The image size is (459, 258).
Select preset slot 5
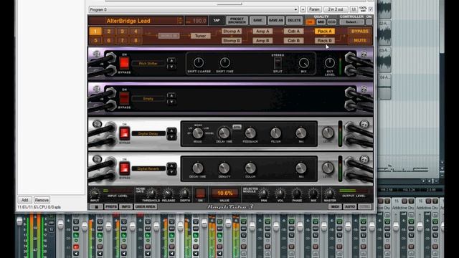pyautogui.click(x=95, y=40)
